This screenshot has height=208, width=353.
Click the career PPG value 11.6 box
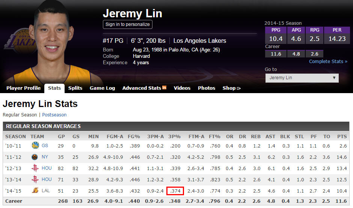(276, 54)
